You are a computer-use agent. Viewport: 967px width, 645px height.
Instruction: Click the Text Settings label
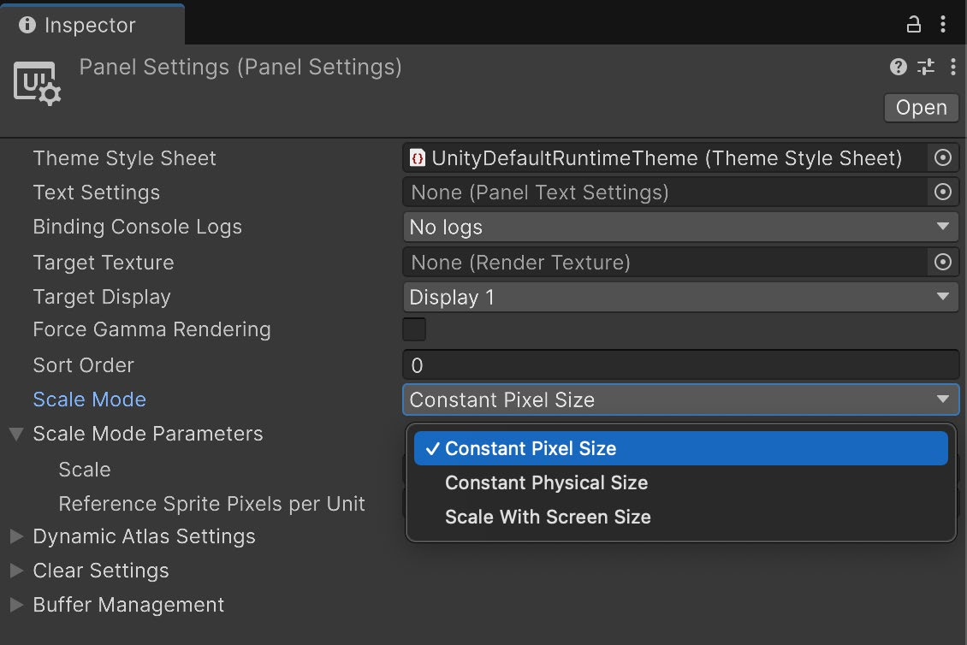(x=96, y=192)
